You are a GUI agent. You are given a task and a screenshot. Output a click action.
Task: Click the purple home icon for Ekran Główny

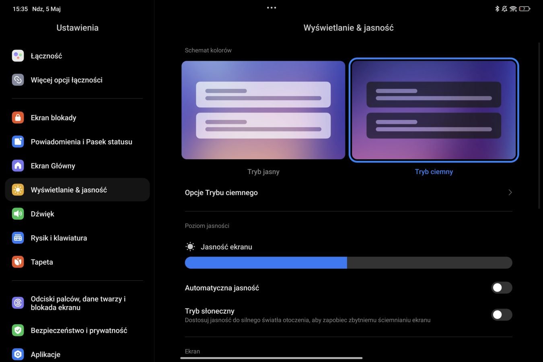pos(18,166)
